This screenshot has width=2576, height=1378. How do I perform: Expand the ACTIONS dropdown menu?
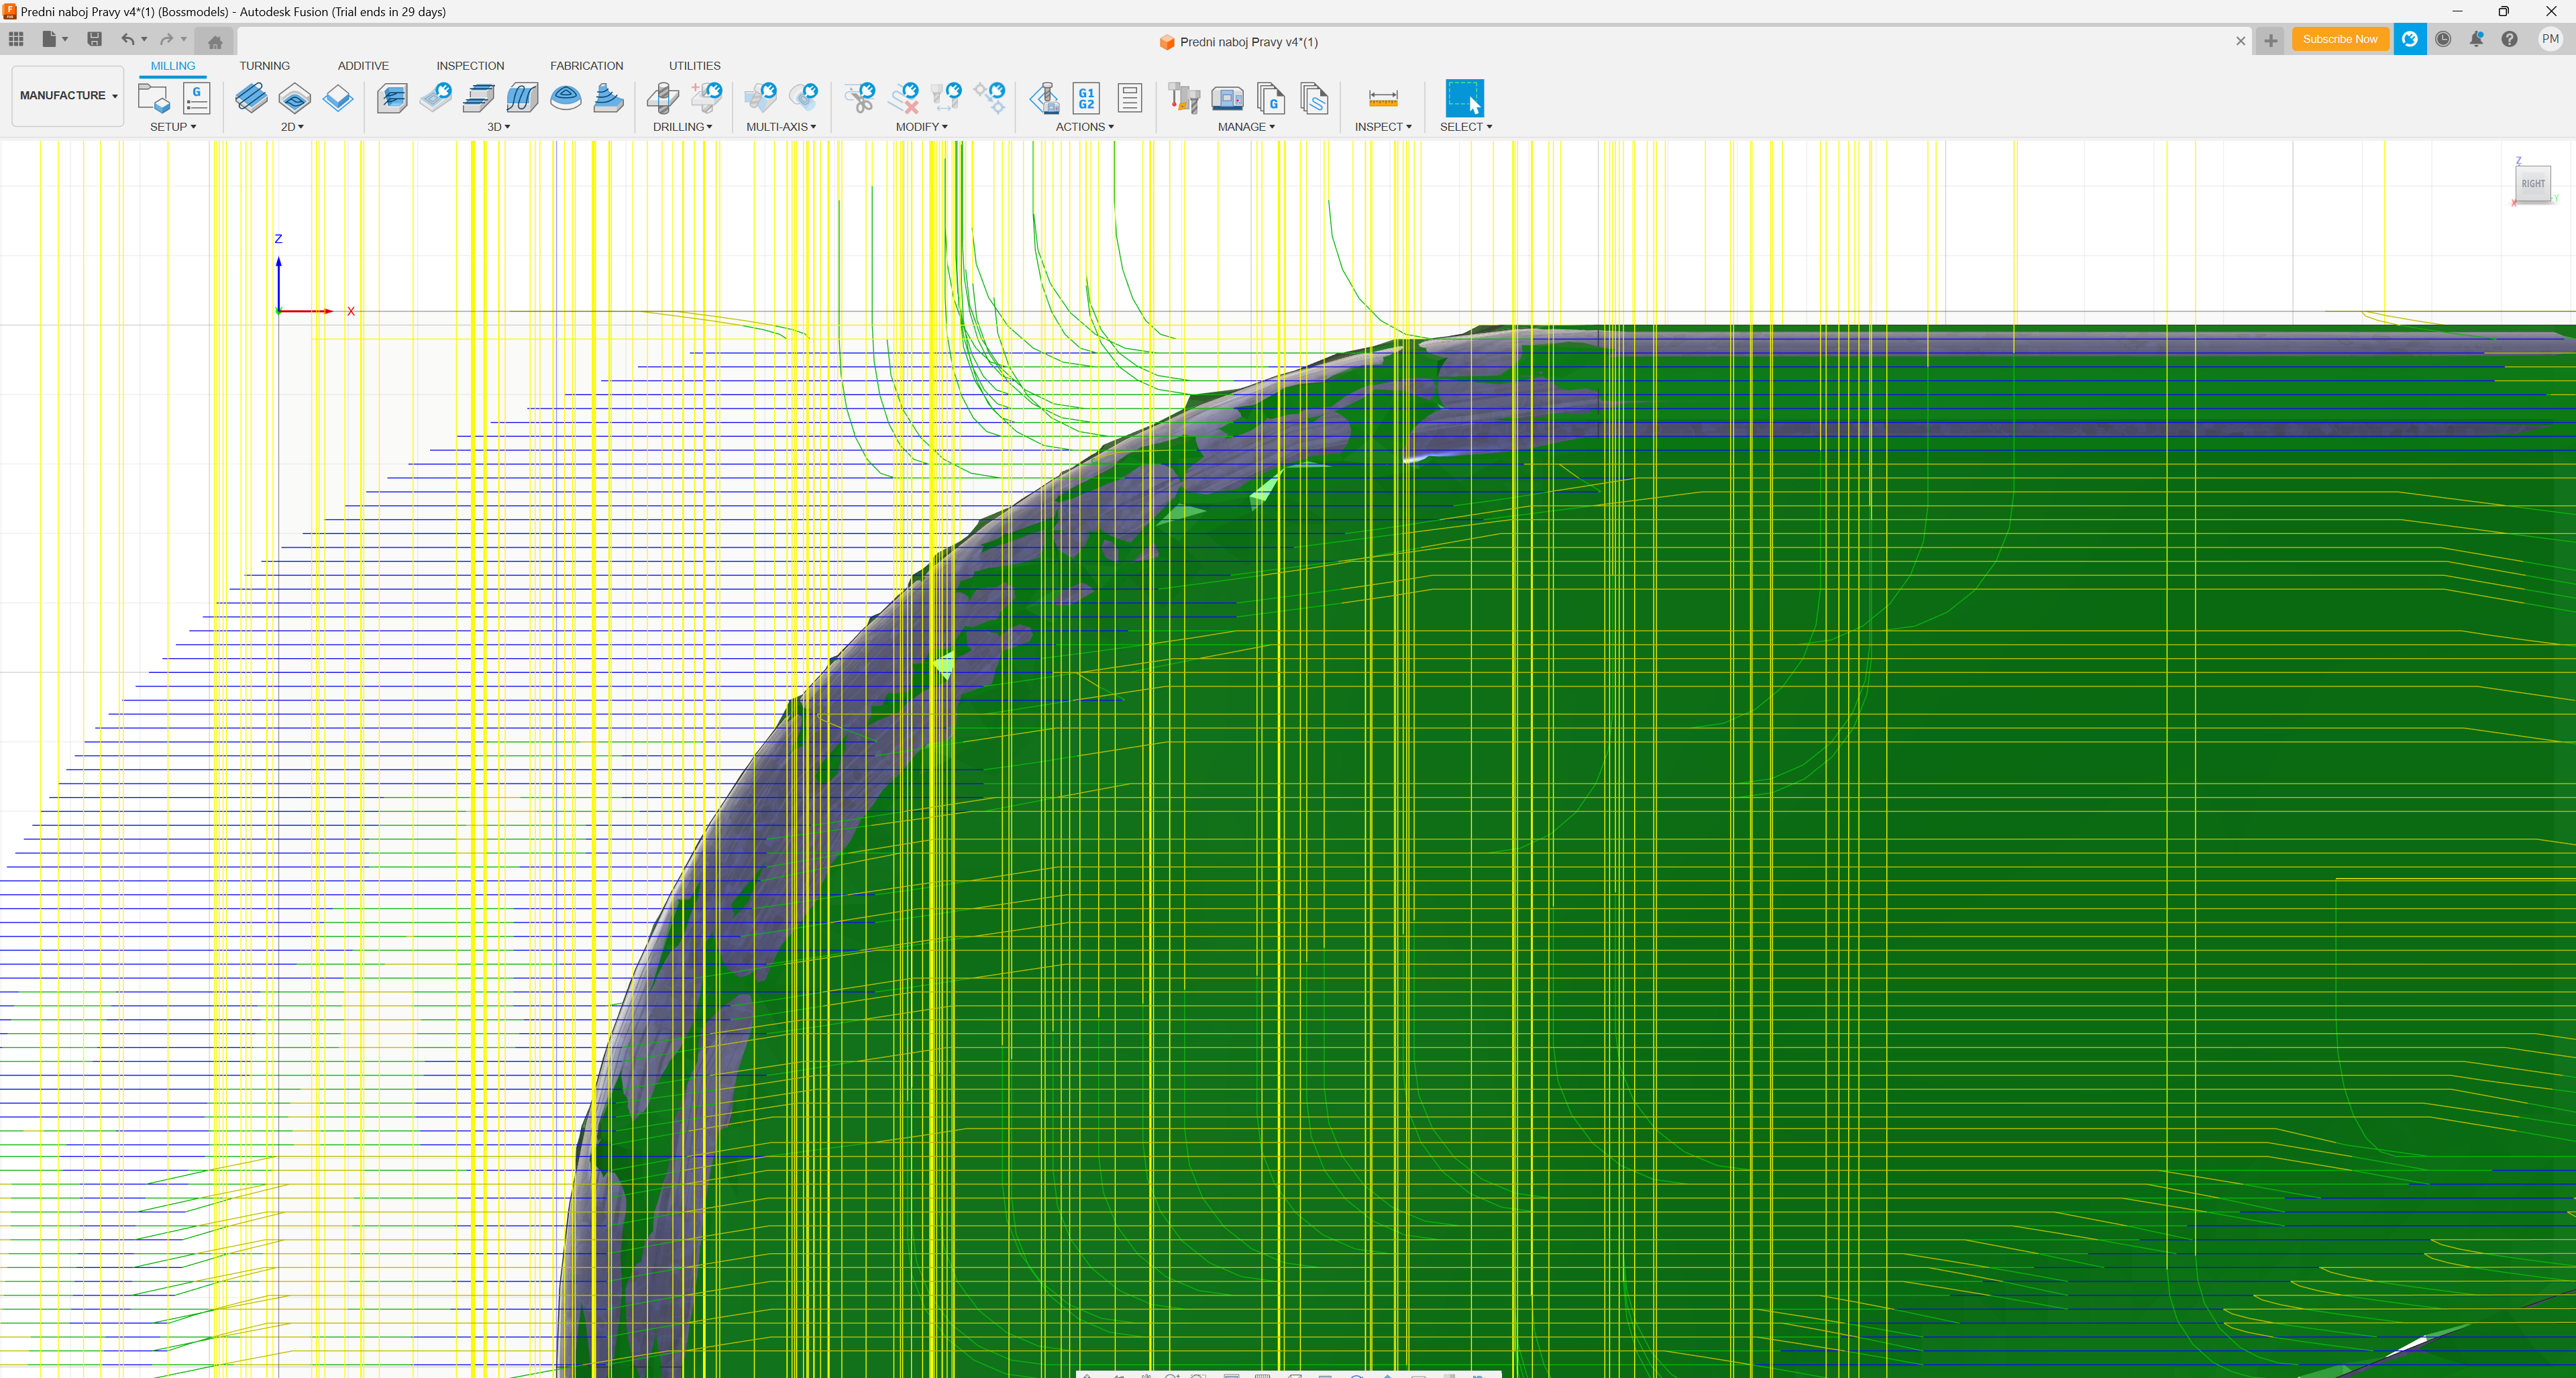[x=1084, y=127]
